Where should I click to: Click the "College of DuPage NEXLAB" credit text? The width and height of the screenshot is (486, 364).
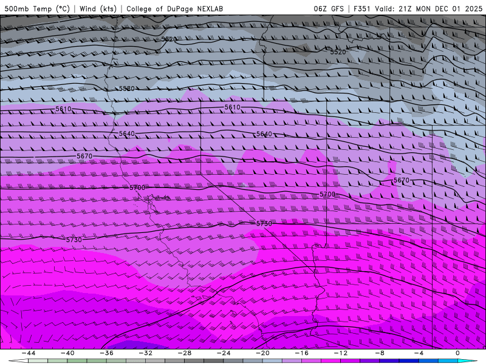point(174,8)
